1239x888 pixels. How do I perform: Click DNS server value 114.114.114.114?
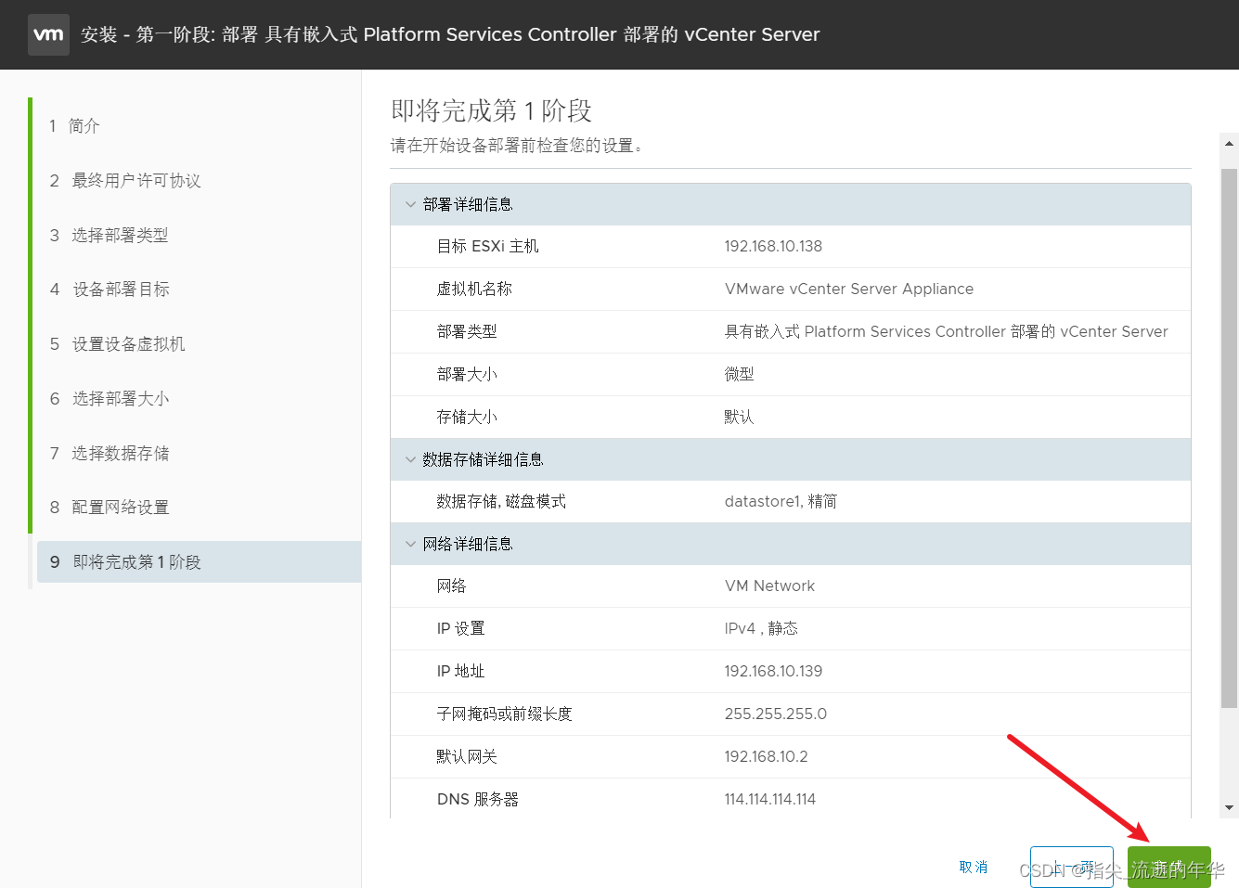click(769, 799)
